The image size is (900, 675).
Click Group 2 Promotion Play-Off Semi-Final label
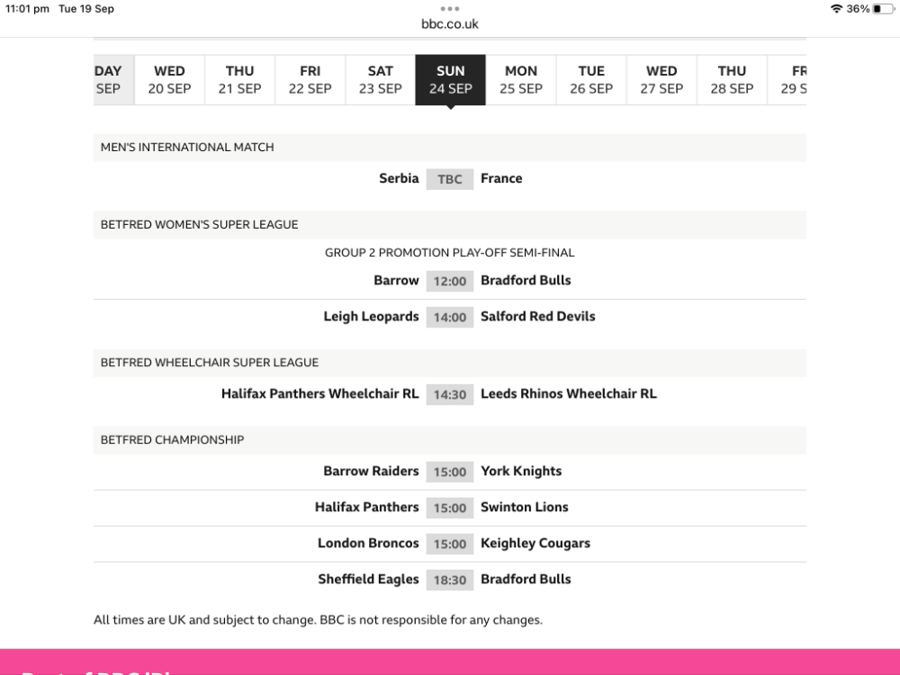point(450,253)
